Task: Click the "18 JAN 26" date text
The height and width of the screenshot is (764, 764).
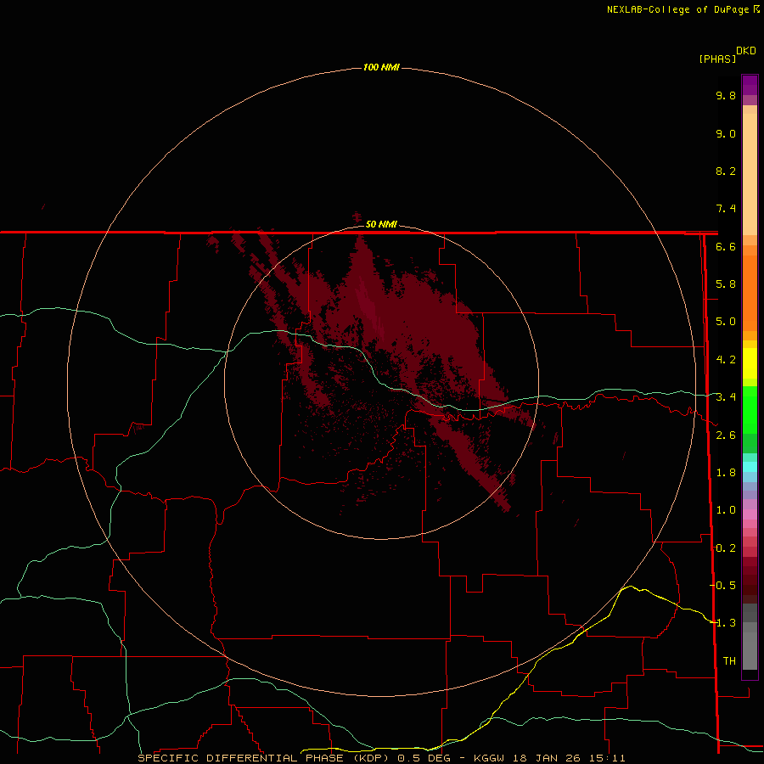Action: point(547,758)
